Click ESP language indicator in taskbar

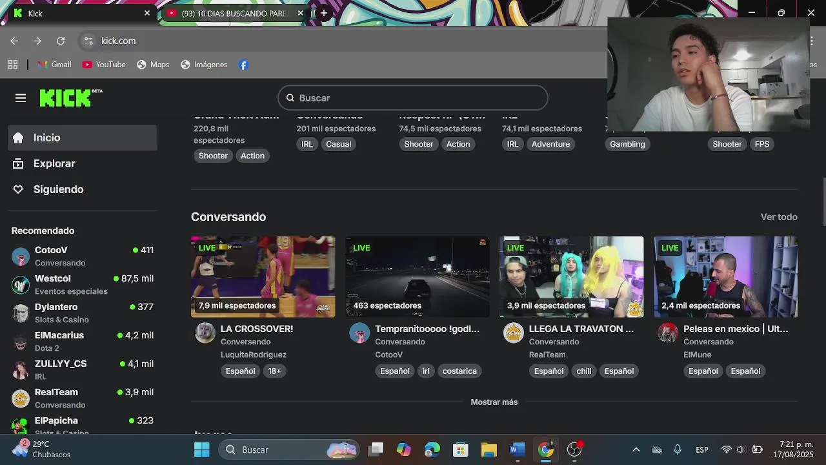702,449
